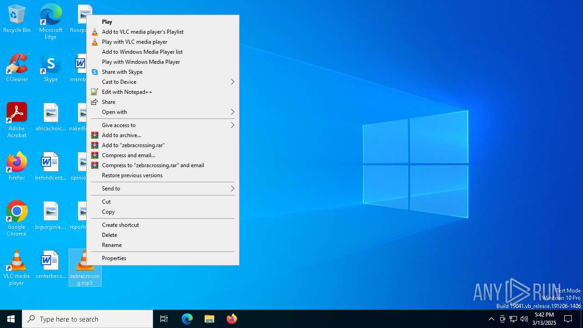Select the Skype desktop shortcut
The height and width of the screenshot is (328, 583).
51,68
